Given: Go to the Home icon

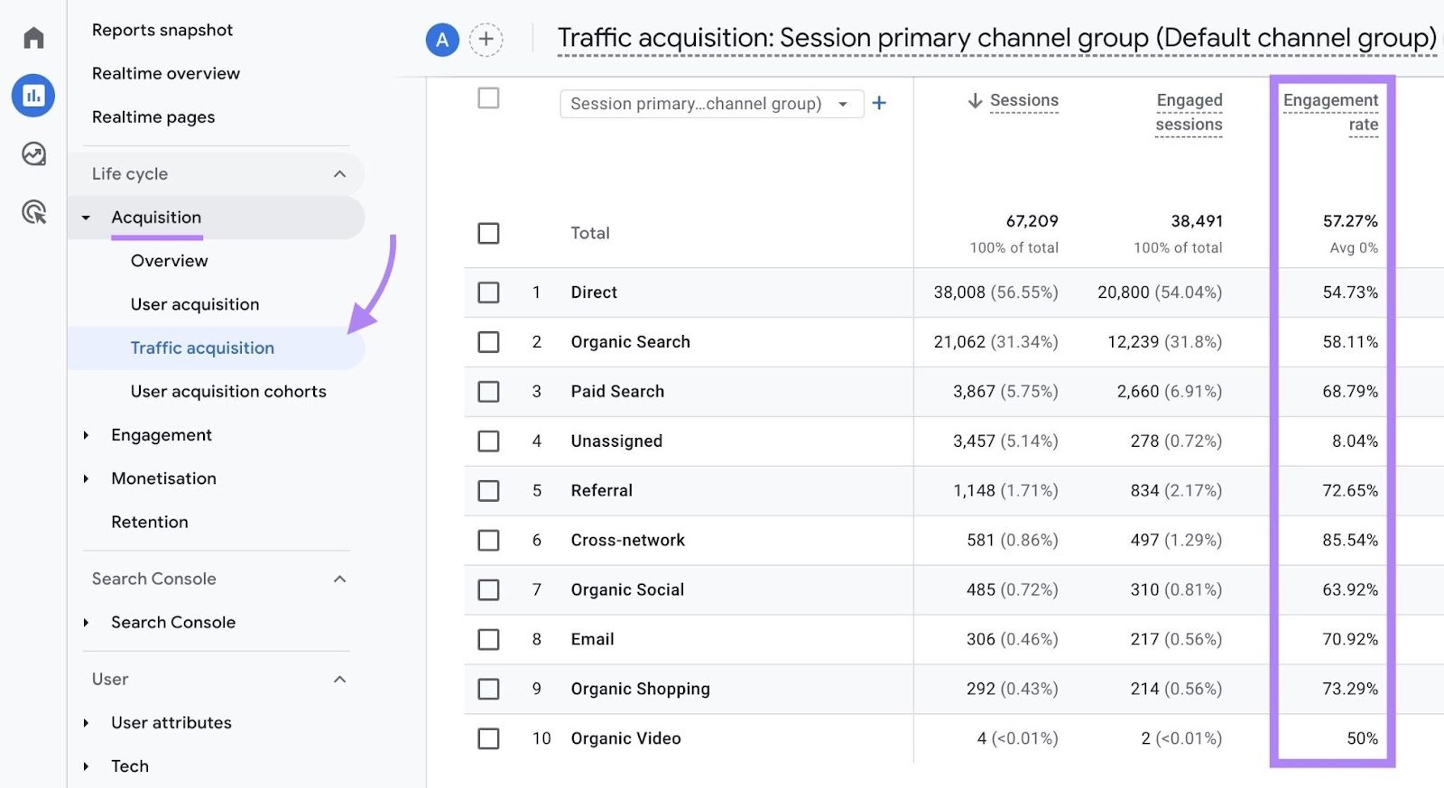Looking at the screenshot, I should point(33,38).
